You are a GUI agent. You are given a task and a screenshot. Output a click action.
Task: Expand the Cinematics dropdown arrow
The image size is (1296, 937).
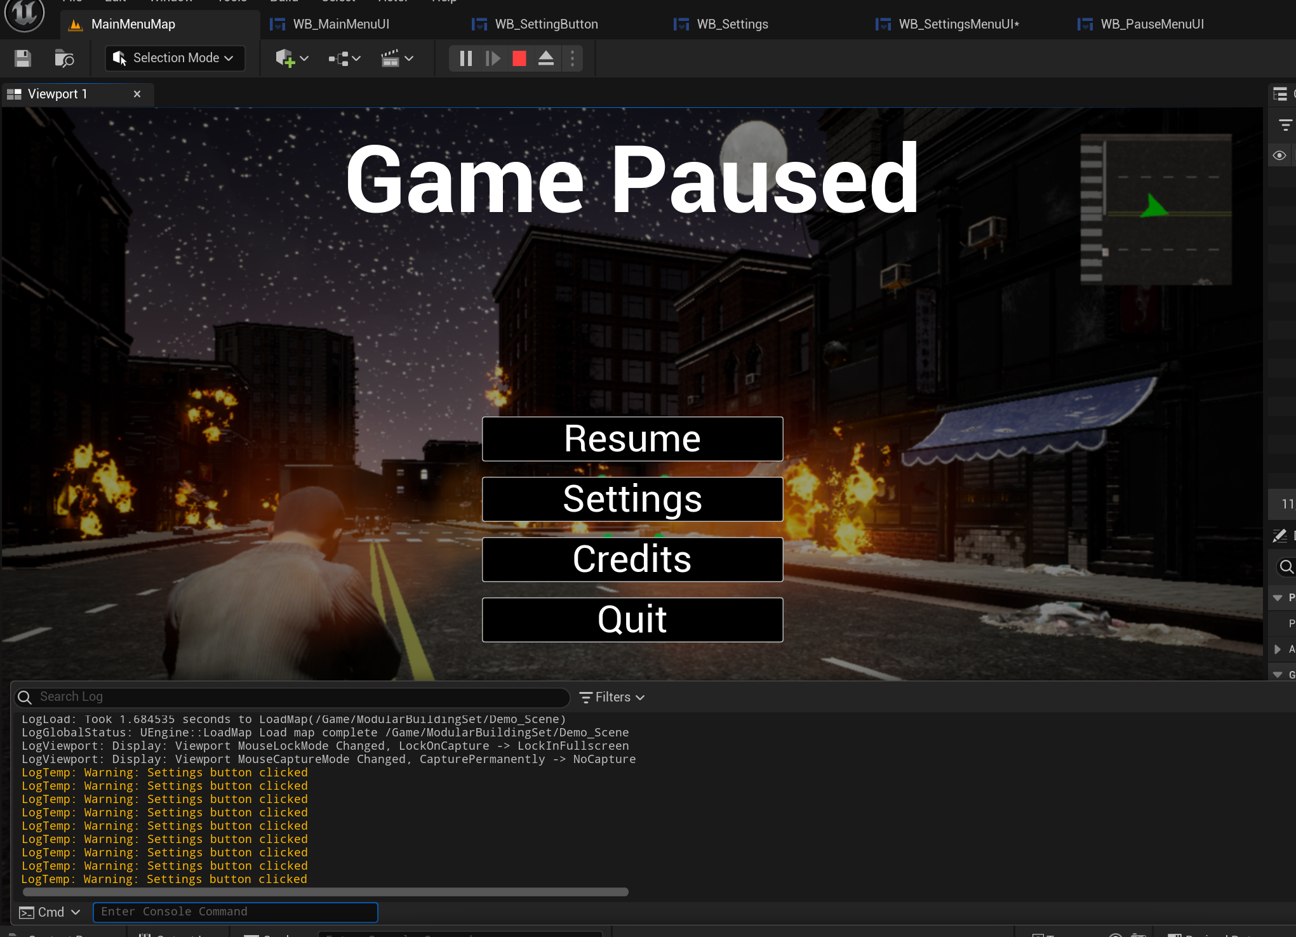409,58
